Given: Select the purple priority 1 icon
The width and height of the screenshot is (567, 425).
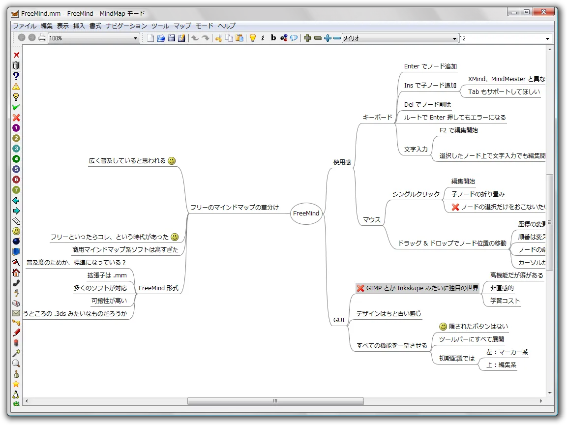Looking at the screenshot, I should click(x=16, y=128).
